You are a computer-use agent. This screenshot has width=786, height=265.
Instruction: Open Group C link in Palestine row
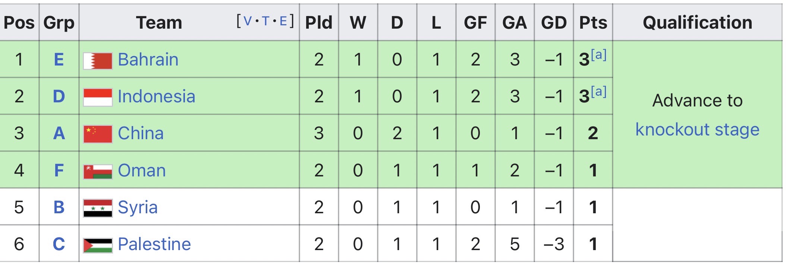pyautogui.click(x=59, y=244)
